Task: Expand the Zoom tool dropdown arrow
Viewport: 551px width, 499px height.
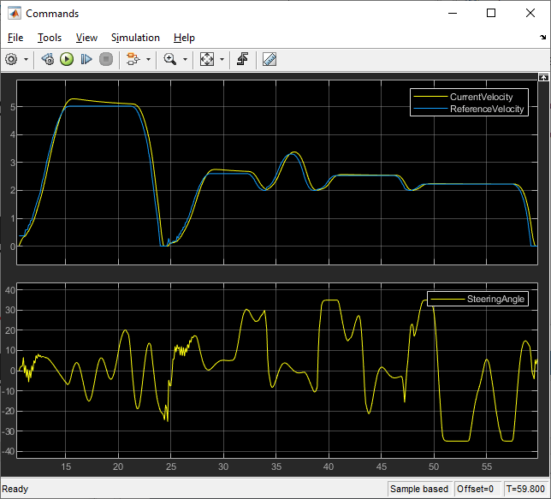Action: [x=185, y=60]
